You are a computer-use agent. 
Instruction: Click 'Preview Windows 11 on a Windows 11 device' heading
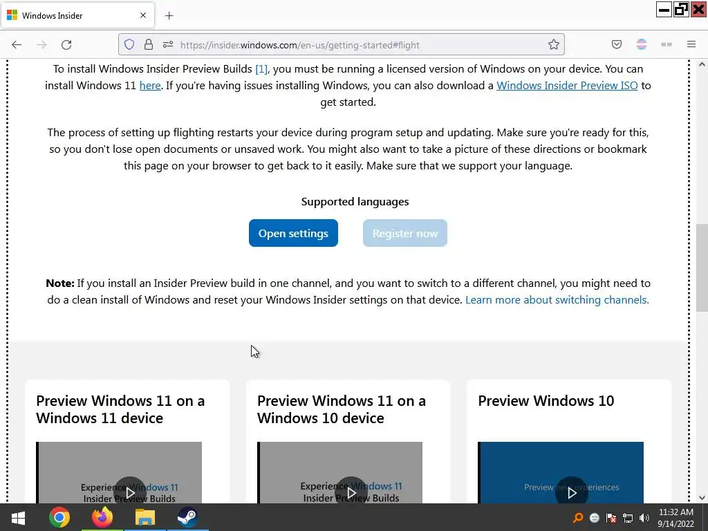tap(120, 409)
